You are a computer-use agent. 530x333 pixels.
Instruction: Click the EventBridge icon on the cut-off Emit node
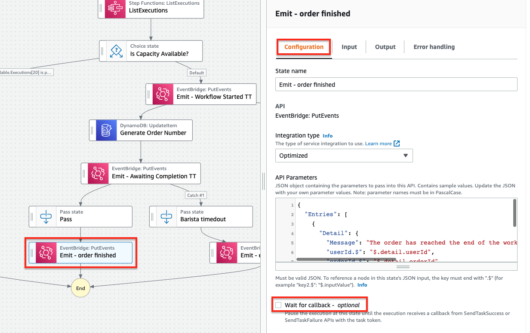coord(227,252)
